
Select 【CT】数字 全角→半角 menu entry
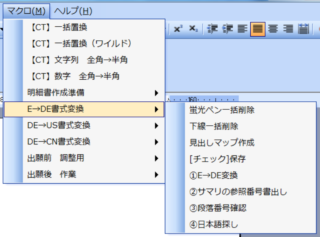[x=75, y=76]
